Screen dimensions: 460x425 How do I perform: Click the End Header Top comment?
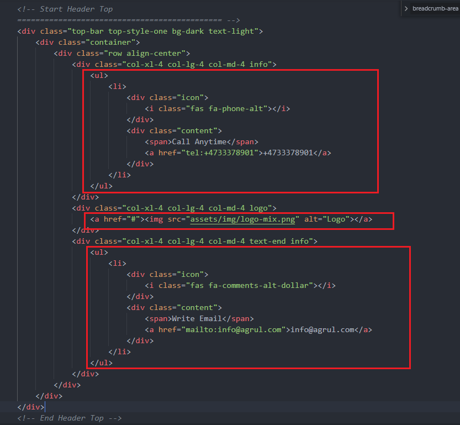pyautogui.click(x=69, y=418)
